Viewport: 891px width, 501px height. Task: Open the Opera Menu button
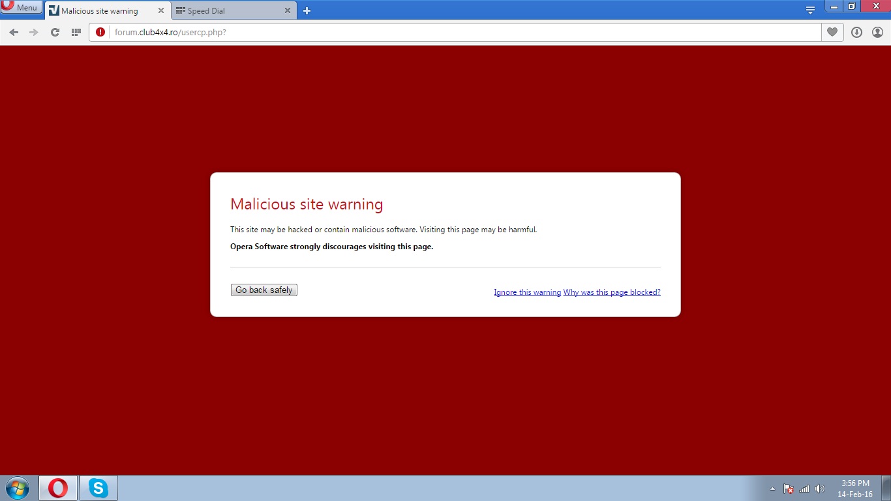coord(22,8)
